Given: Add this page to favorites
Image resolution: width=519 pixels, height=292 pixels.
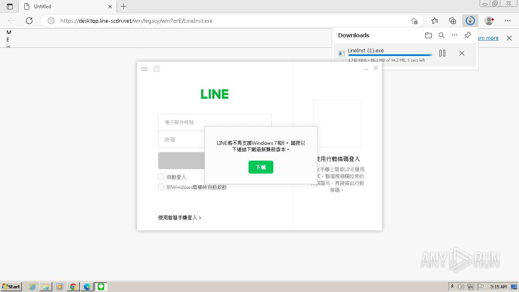Looking at the screenshot, I should coord(414,21).
